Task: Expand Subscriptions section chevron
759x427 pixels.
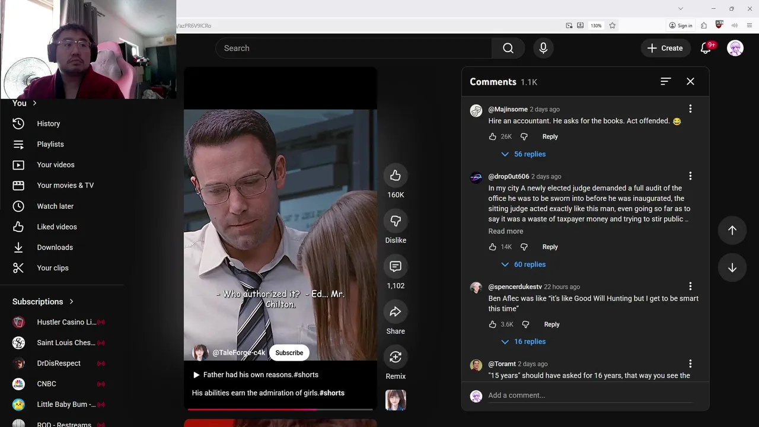Action: (71, 301)
